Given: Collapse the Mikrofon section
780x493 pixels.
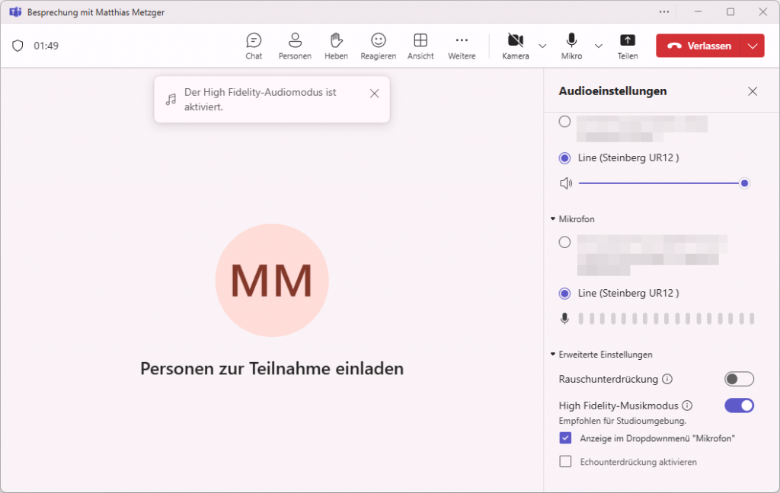Looking at the screenshot, I should click(553, 218).
